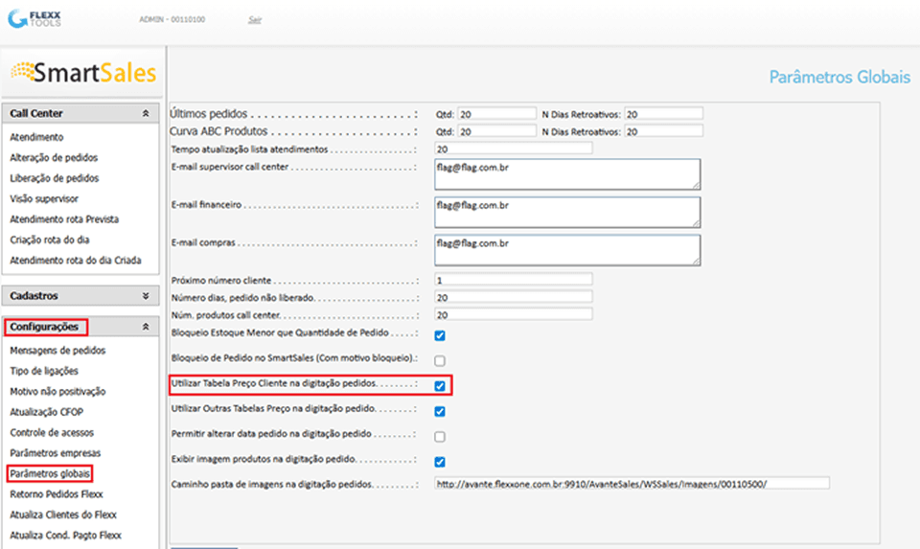Click Últimos pedidos N Dias Retroativos field
The width and height of the screenshot is (920, 549).
[663, 114]
